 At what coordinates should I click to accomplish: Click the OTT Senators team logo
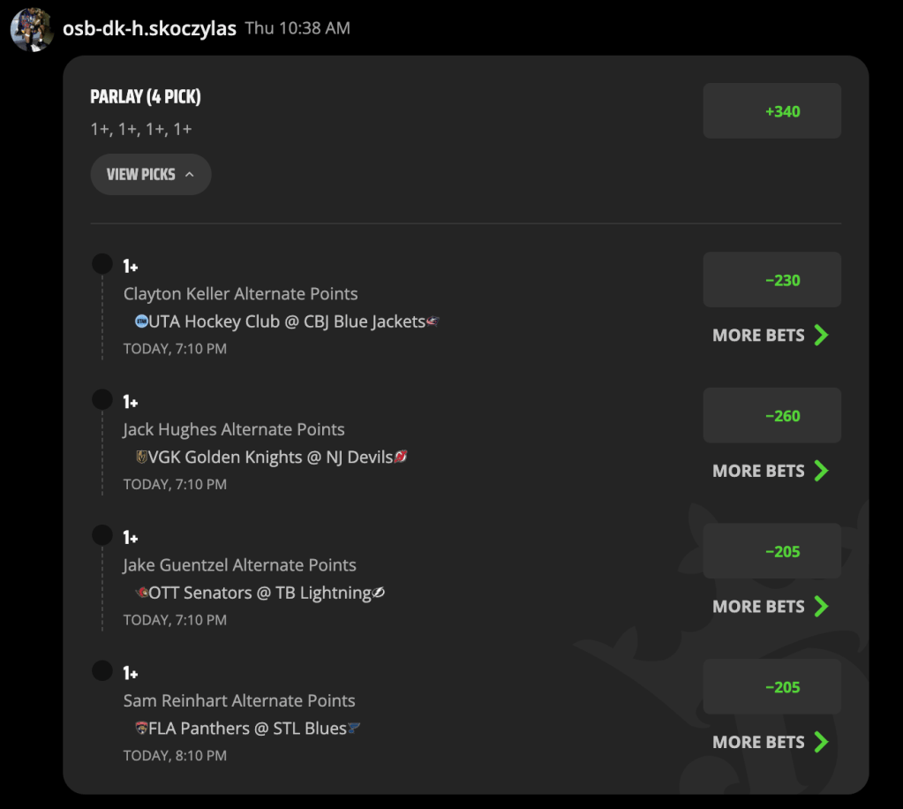[x=141, y=593]
